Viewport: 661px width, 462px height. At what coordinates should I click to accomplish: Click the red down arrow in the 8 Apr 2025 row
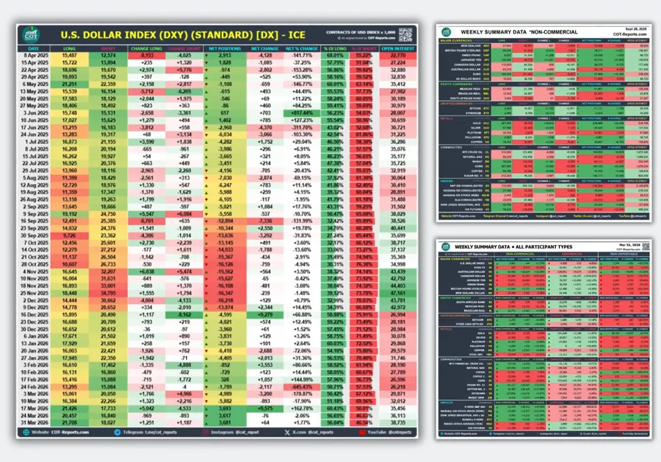coord(206,55)
